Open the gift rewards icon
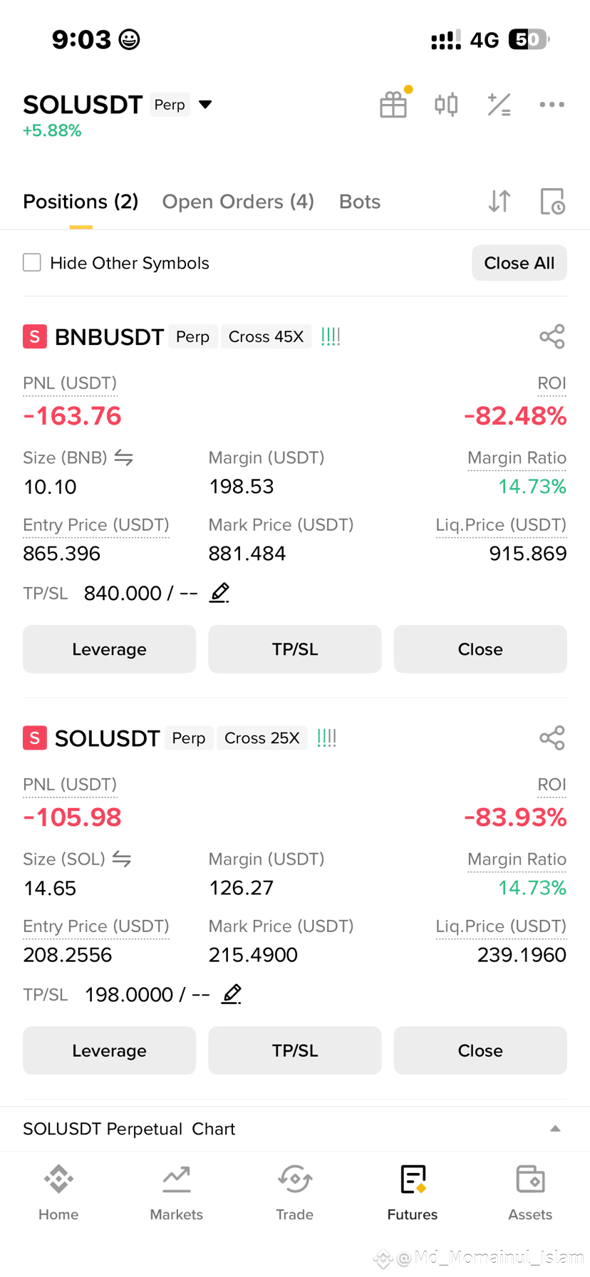Image resolution: width=590 pixels, height=1277 pixels. [393, 104]
